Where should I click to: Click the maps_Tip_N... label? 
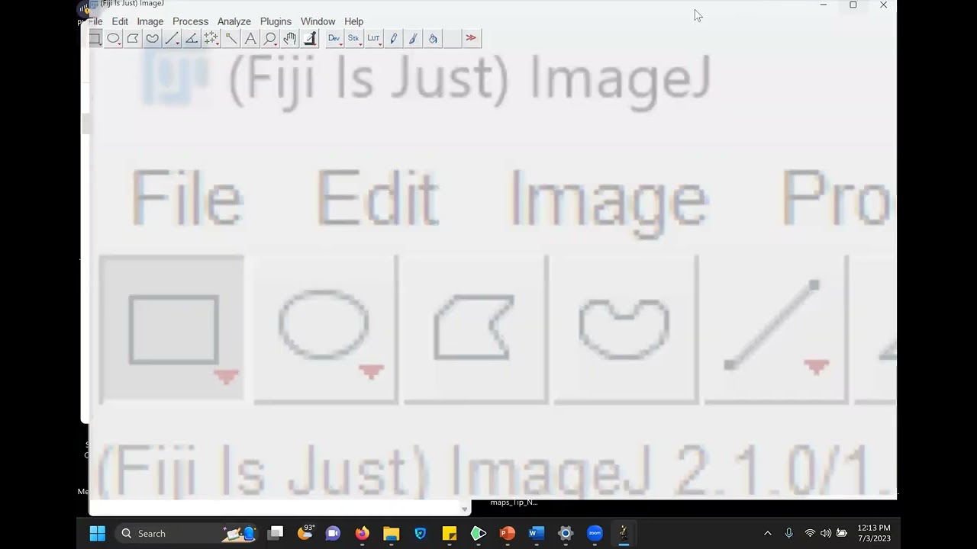pos(514,502)
